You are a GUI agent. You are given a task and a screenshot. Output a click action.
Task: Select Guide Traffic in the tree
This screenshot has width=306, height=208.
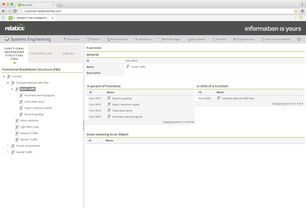pyautogui.click(x=28, y=89)
